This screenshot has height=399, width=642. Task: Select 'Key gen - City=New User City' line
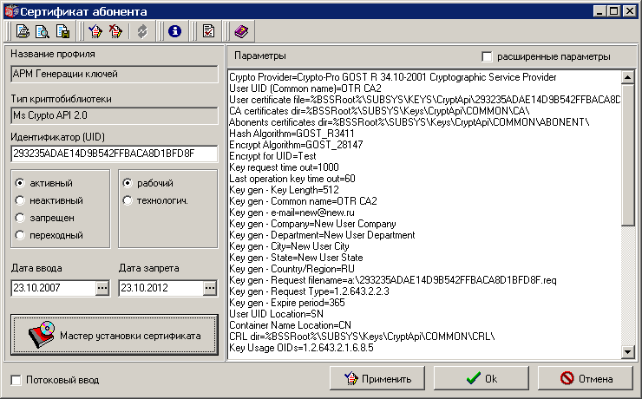coord(289,246)
